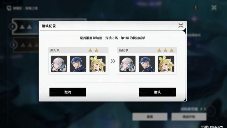
Task: Click second gold triangle crest in 原纪录
Action: pos(96,50)
